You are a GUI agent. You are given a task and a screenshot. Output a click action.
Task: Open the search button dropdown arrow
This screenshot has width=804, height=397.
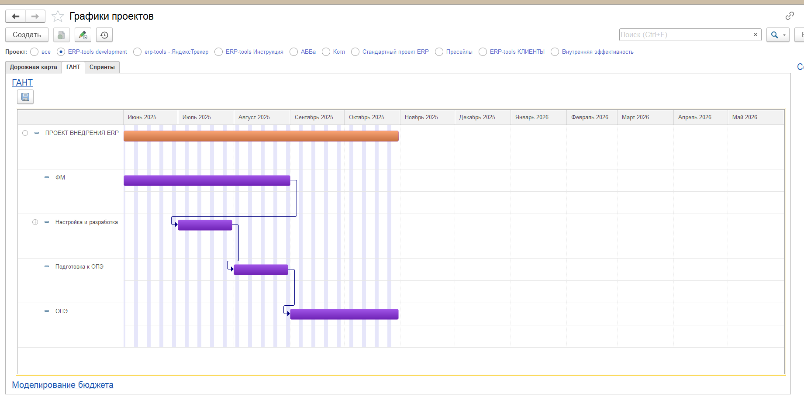coord(785,35)
